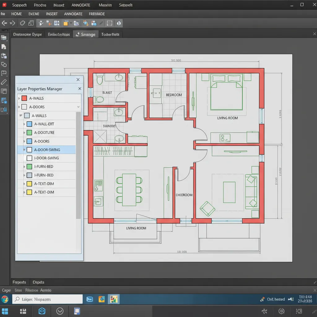Click the Copy tool on the toolbar
317x317 pixels.
31,23
